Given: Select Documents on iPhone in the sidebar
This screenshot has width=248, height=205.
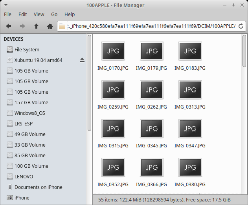Looking at the screenshot, I should [x=43, y=187].
